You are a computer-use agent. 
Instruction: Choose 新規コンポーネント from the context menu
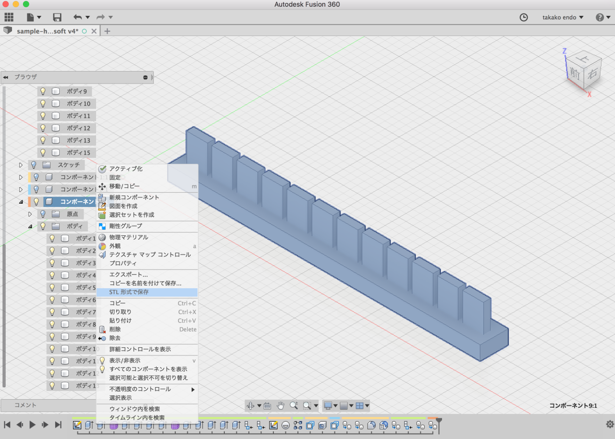point(147,197)
